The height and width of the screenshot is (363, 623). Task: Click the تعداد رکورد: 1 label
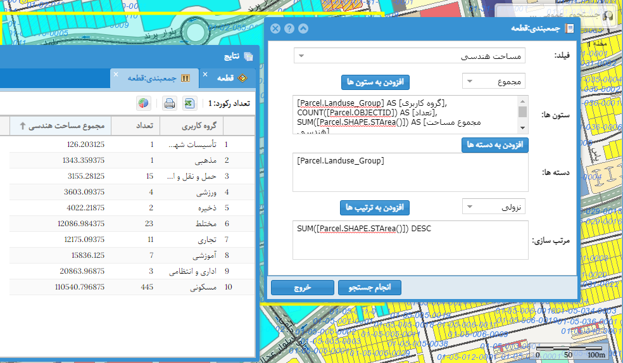click(x=229, y=103)
